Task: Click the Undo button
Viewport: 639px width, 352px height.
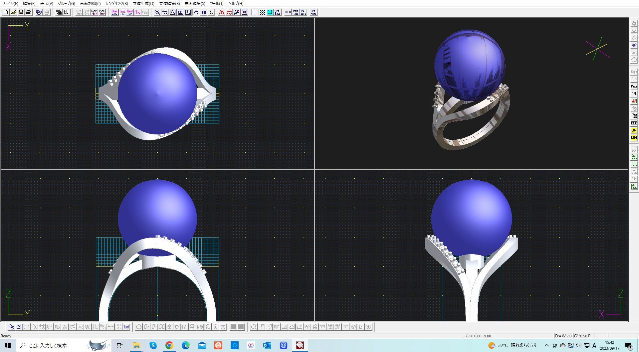Action: [x=39, y=12]
